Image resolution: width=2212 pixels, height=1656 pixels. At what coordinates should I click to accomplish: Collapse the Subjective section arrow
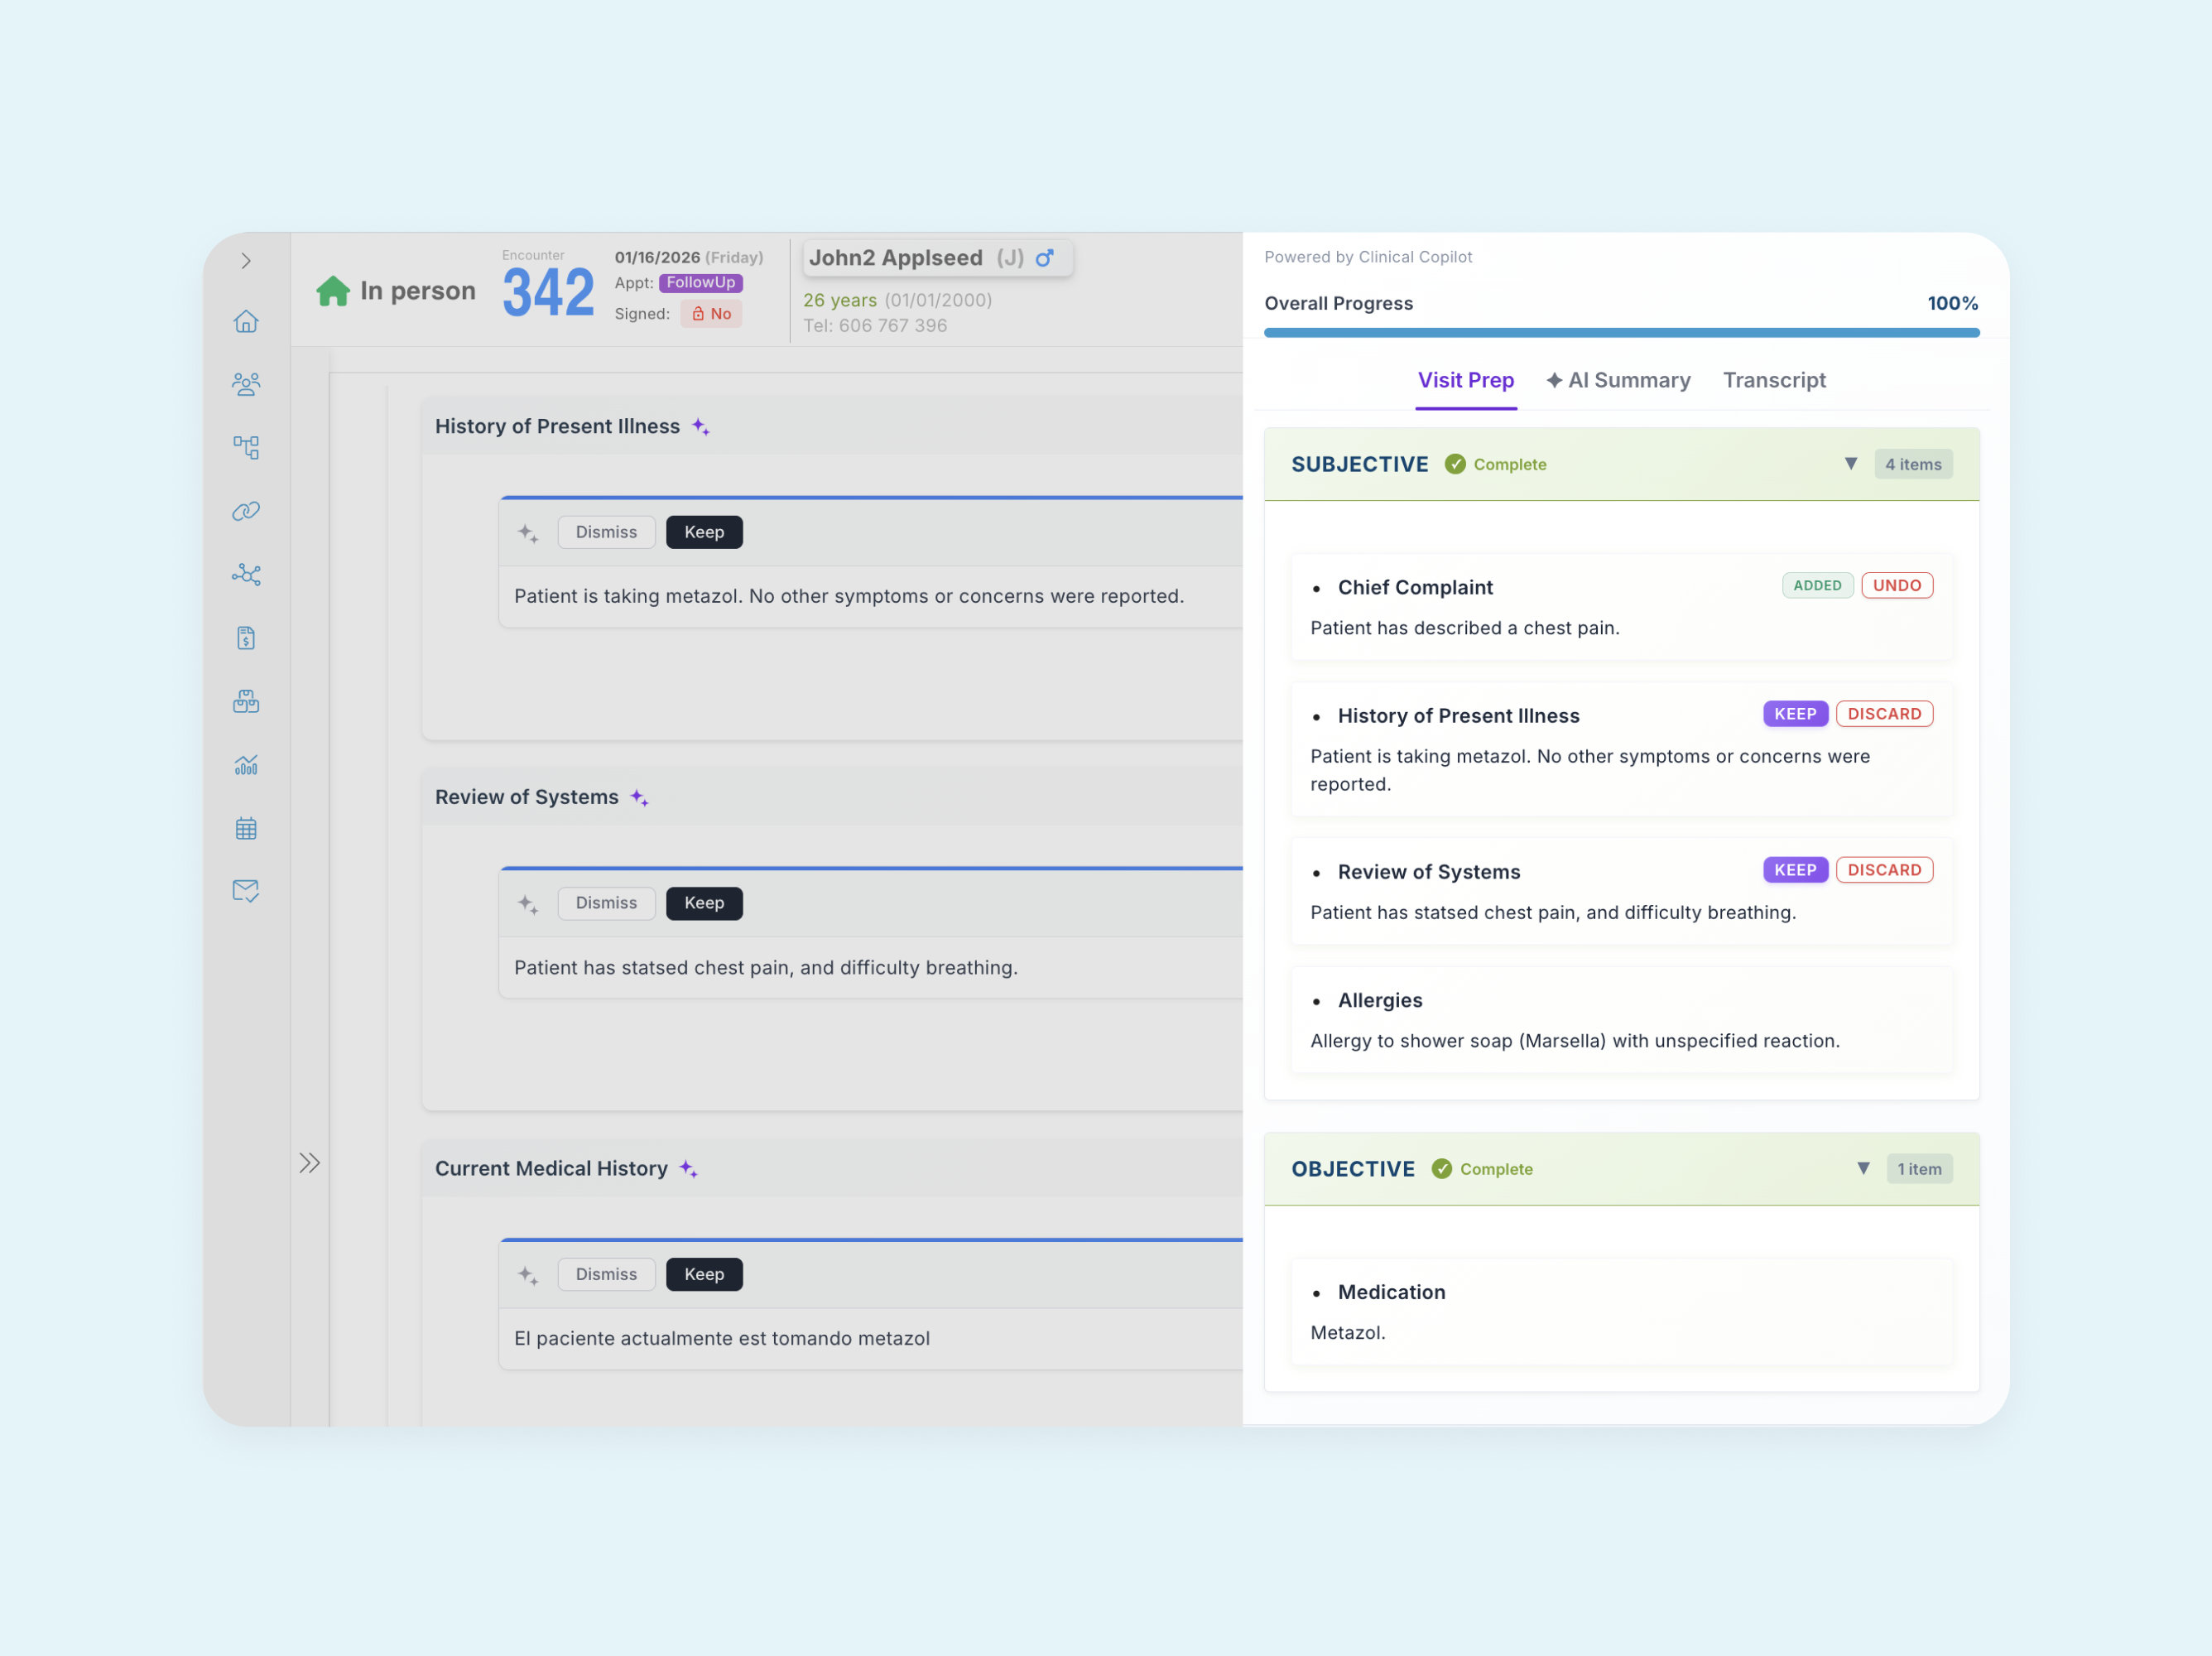(1851, 464)
